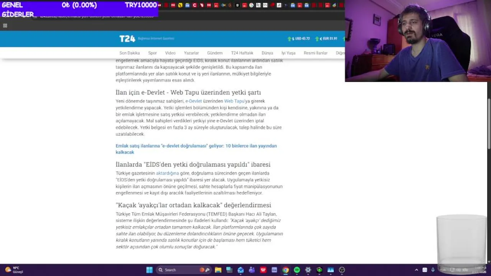Open Outlook mail from the taskbar

click(241, 270)
